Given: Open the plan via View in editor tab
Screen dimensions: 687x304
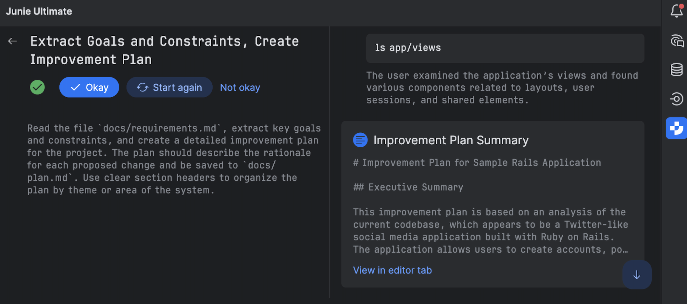Looking at the screenshot, I should [392, 270].
